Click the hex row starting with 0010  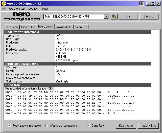click(70, 96)
